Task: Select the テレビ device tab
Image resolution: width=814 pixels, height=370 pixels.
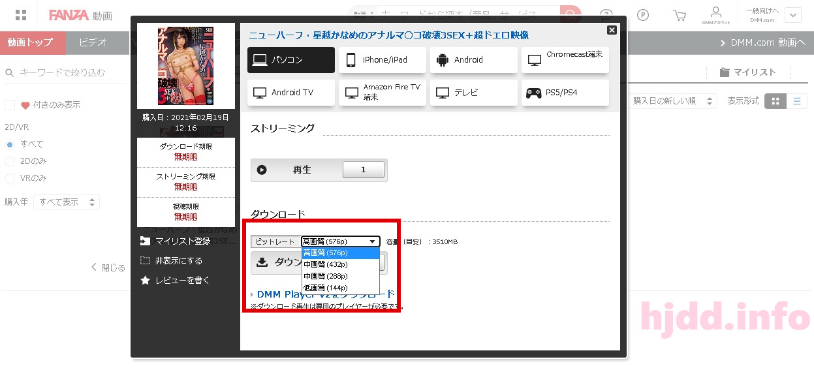Action: pos(474,93)
